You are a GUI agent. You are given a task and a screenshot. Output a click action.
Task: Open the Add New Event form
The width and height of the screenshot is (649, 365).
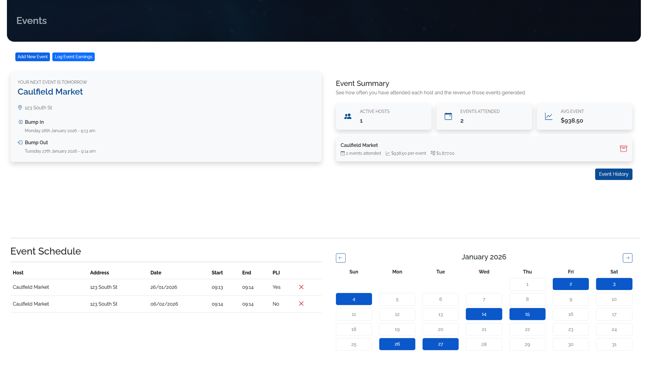[x=32, y=57]
